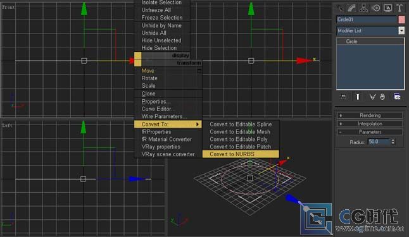Image resolution: width=409 pixels, height=237 pixels.
Task: Choose Hide Unselected menu entry
Action: 161,40
